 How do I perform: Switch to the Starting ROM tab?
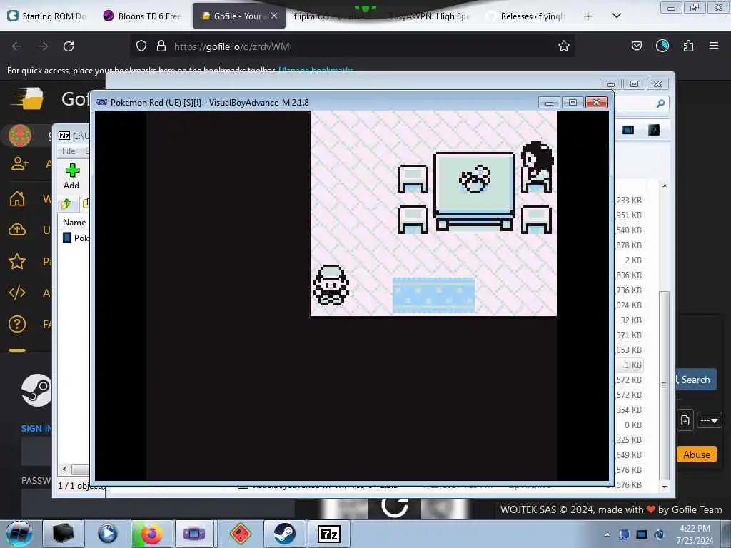pos(46,16)
